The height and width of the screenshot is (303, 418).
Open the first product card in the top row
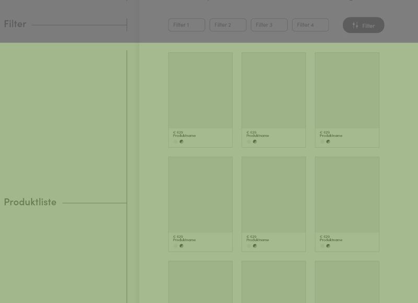201,100
